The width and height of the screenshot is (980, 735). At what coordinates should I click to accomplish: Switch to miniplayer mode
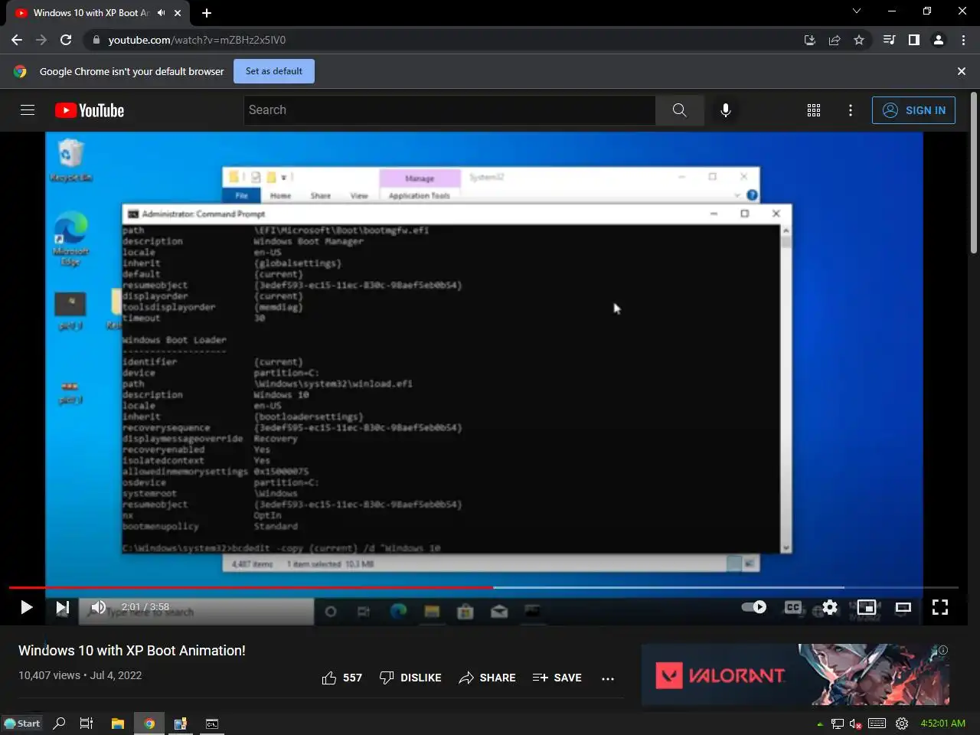point(867,608)
